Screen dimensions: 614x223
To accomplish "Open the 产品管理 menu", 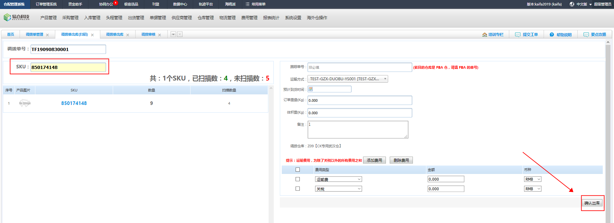I will 49,18.
